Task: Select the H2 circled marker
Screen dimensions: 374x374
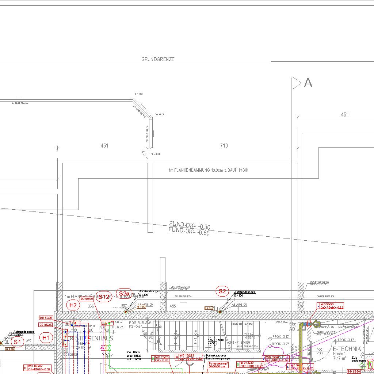Action: coord(73,305)
